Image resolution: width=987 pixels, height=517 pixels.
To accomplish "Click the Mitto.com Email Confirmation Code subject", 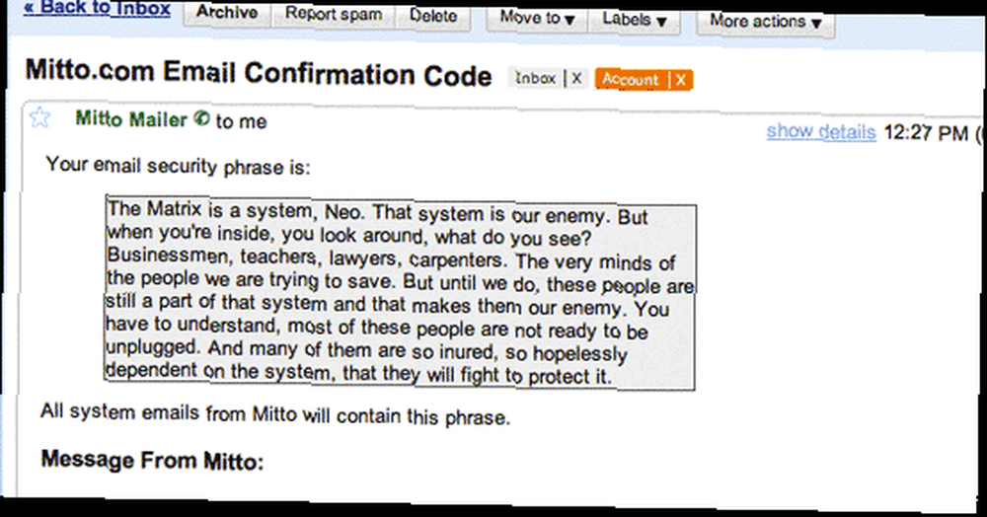I will coord(259,72).
